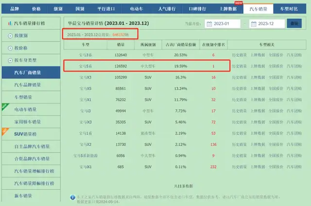Select 汽车厂商销量 in the sidebar

31,72
